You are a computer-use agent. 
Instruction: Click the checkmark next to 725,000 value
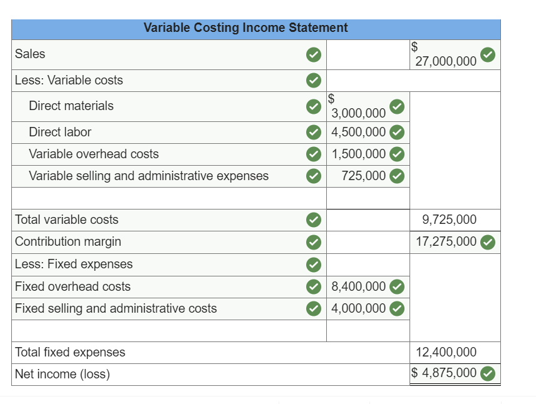(x=397, y=176)
